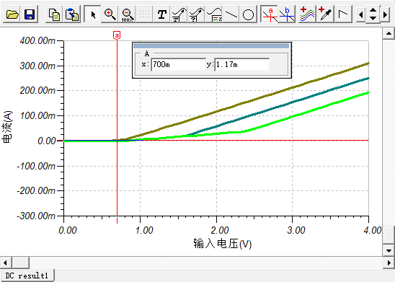Viewport: 395px width, 282px height.
Task: Select the circle drawing tool
Action: pyautogui.click(x=249, y=14)
